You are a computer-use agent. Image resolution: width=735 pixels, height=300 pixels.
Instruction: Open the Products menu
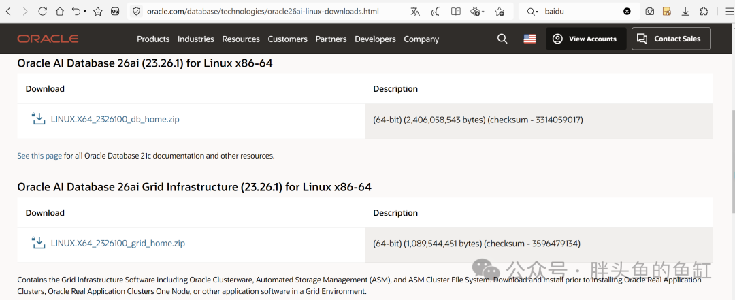(153, 39)
